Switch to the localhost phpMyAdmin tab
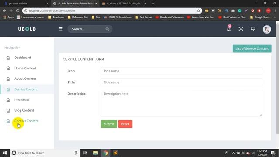 tap(124, 3)
